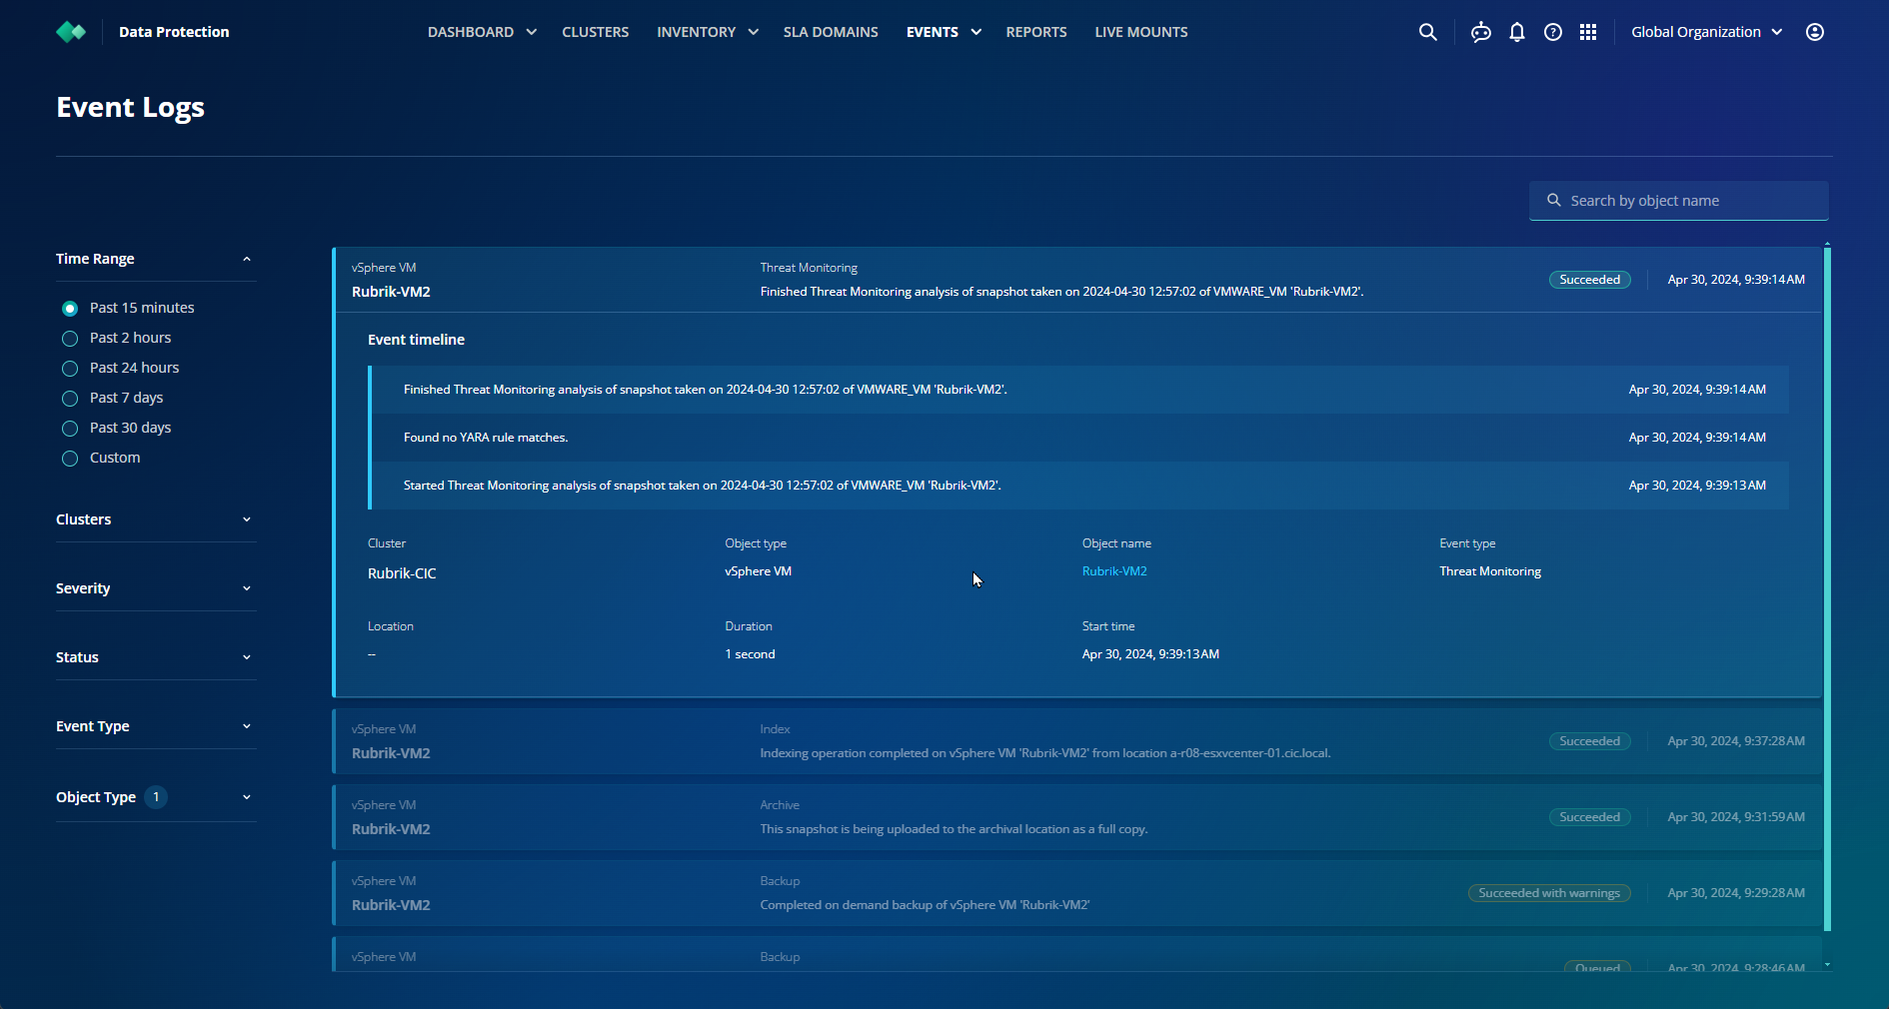Open the user profile icon
The width and height of the screenshot is (1889, 1009).
[1815, 32]
